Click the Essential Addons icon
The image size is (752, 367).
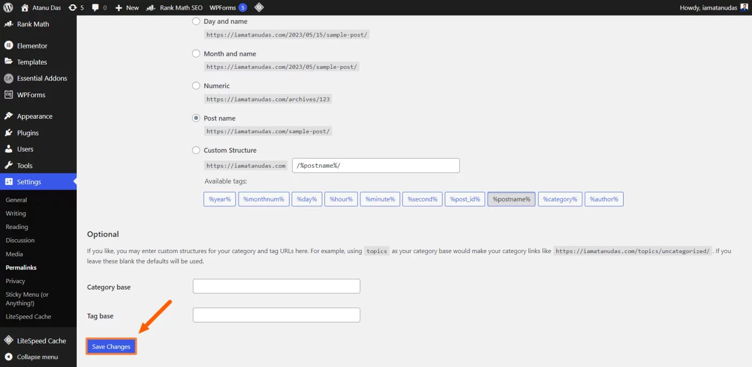tap(9, 78)
